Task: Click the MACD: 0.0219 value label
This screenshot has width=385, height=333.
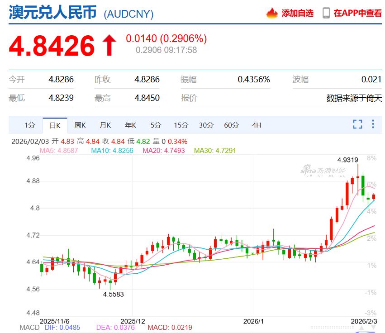Action: (170, 328)
